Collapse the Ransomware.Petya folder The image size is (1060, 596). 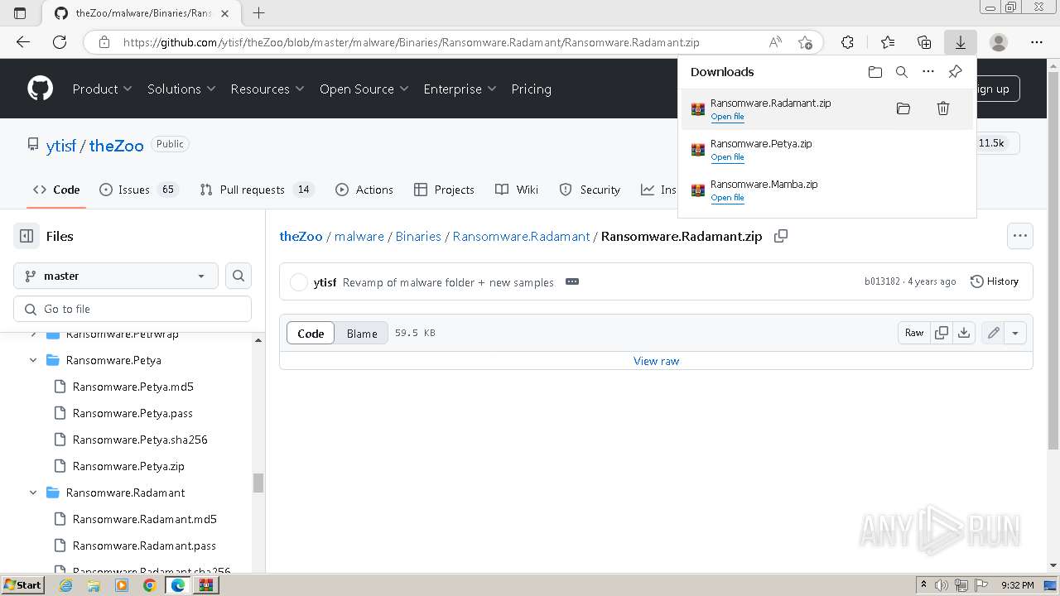(33, 360)
